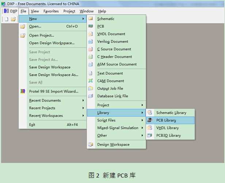
Task: Expand the Project submenu under New
Action: [117, 105]
